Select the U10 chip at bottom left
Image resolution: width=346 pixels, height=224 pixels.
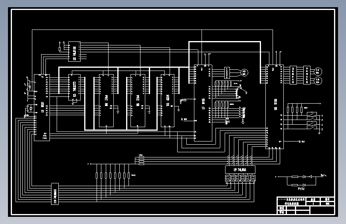[x=55, y=194]
